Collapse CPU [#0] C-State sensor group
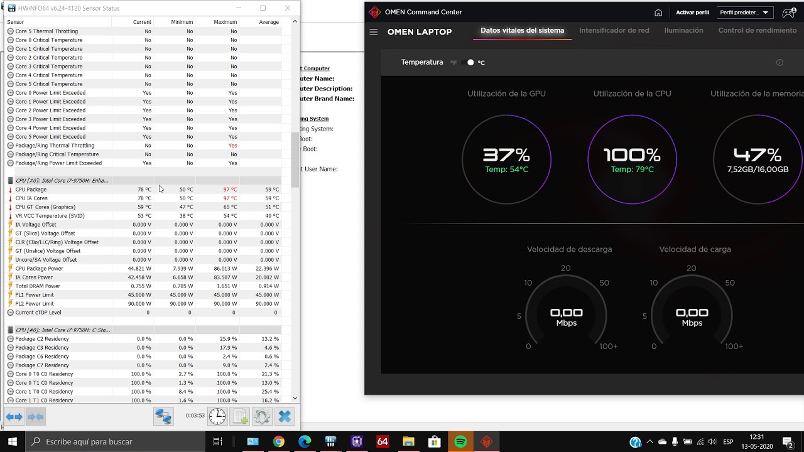804x452 pixels. click(x=10, y=330)
